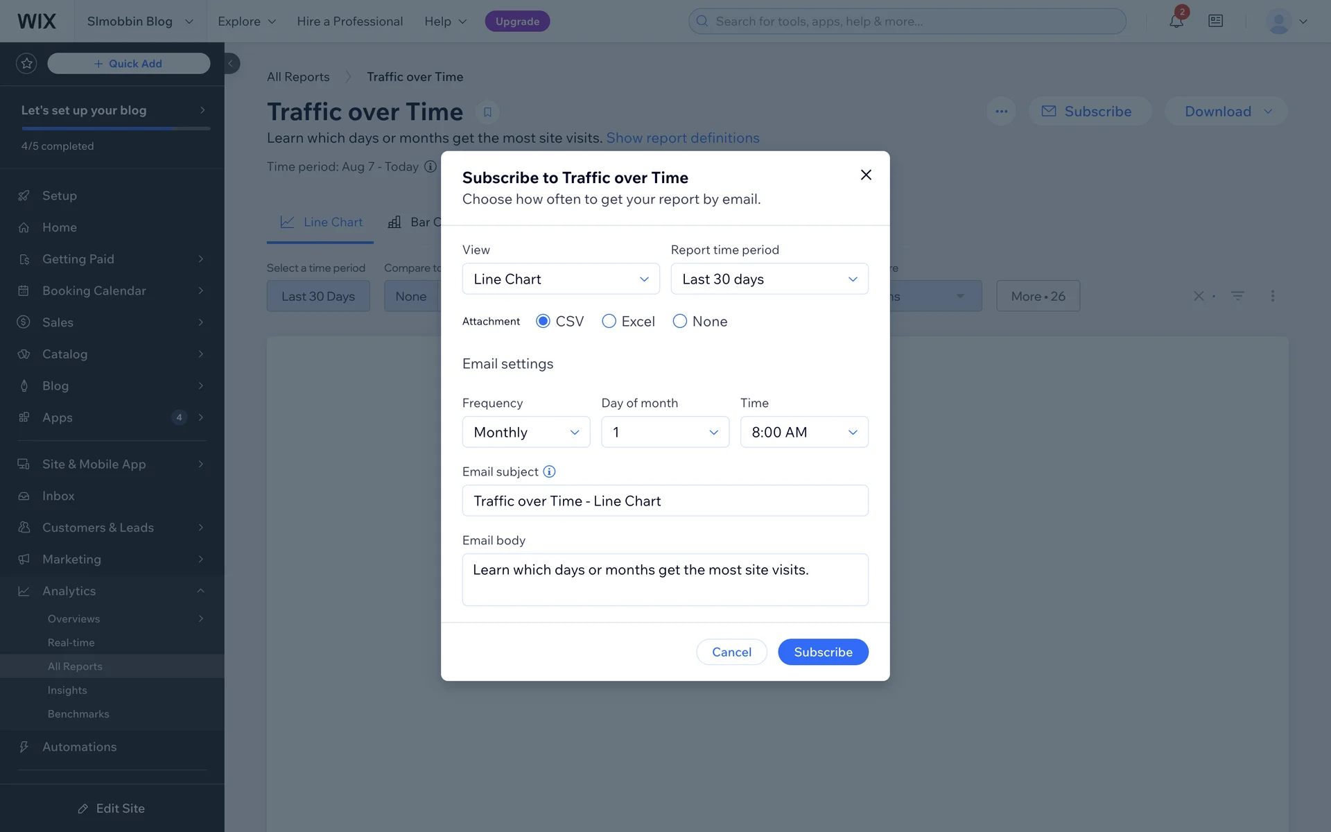Close the Subscribe dialog with X
The image size is (1331, 832).
click(x=866, y=175)
